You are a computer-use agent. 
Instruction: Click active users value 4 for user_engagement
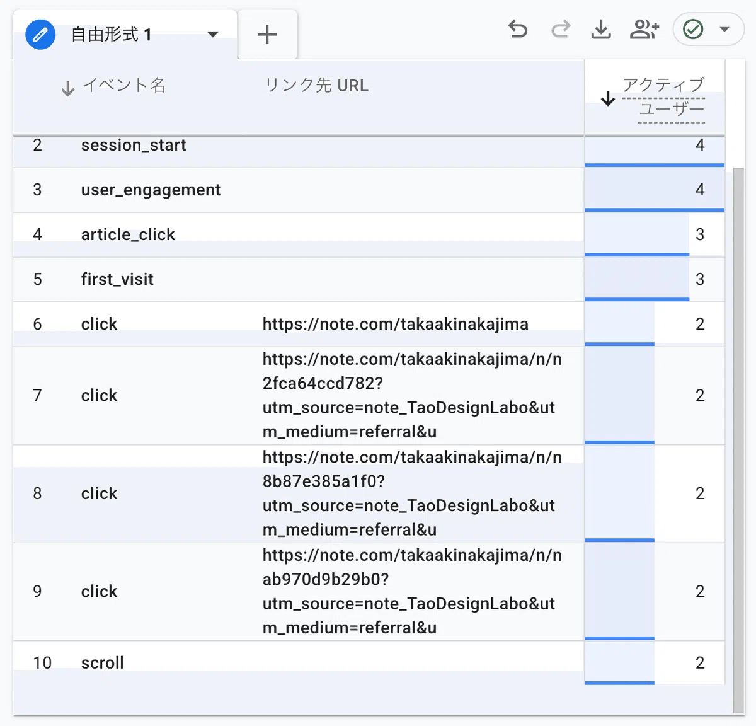tap(699, 190)
